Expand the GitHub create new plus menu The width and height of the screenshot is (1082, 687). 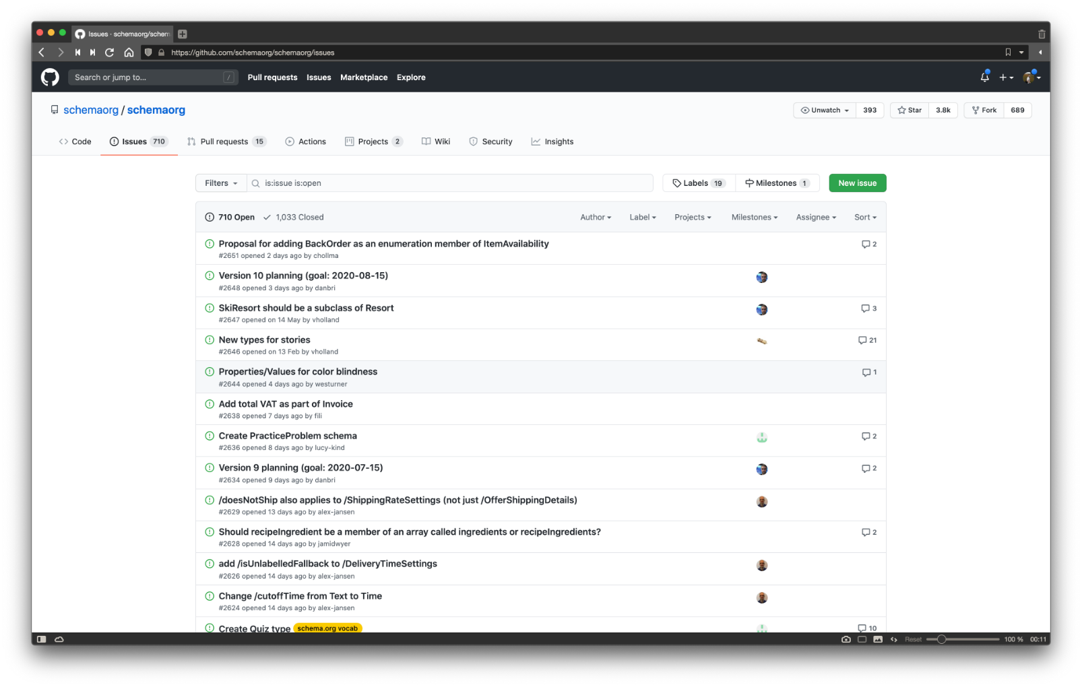pos(1006,77)
